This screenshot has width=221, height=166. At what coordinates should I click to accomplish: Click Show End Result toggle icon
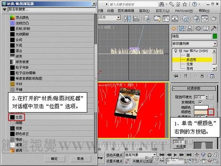(186, 76)
